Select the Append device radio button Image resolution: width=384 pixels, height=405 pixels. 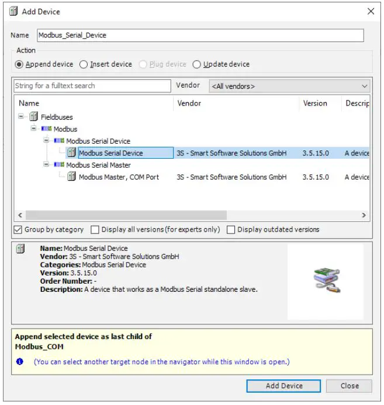[x=19, y=64]
